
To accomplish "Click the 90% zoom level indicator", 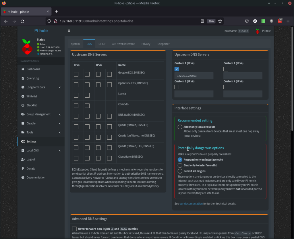I will click(x=211, y=21).
